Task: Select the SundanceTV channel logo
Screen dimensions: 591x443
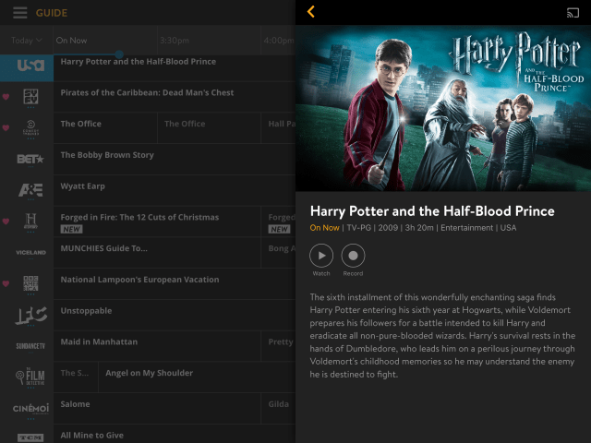Action: click(30, 345)
